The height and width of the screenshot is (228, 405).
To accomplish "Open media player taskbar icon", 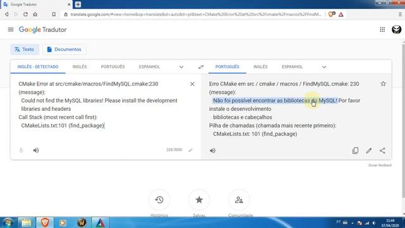I will click(63, 222).
